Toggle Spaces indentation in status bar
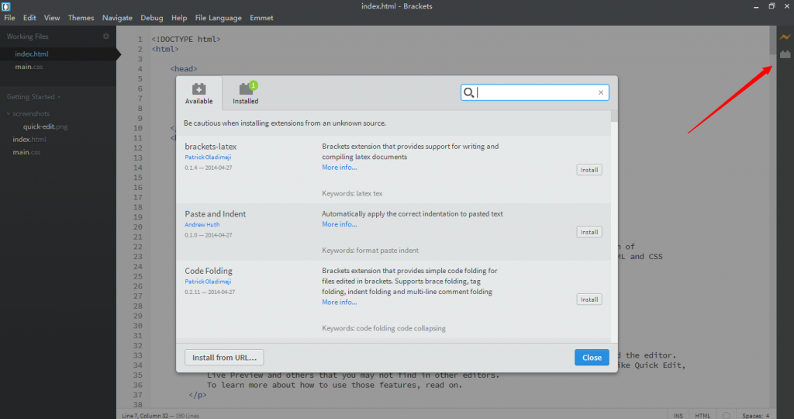794x419 pixels. [x=755, y=415]
